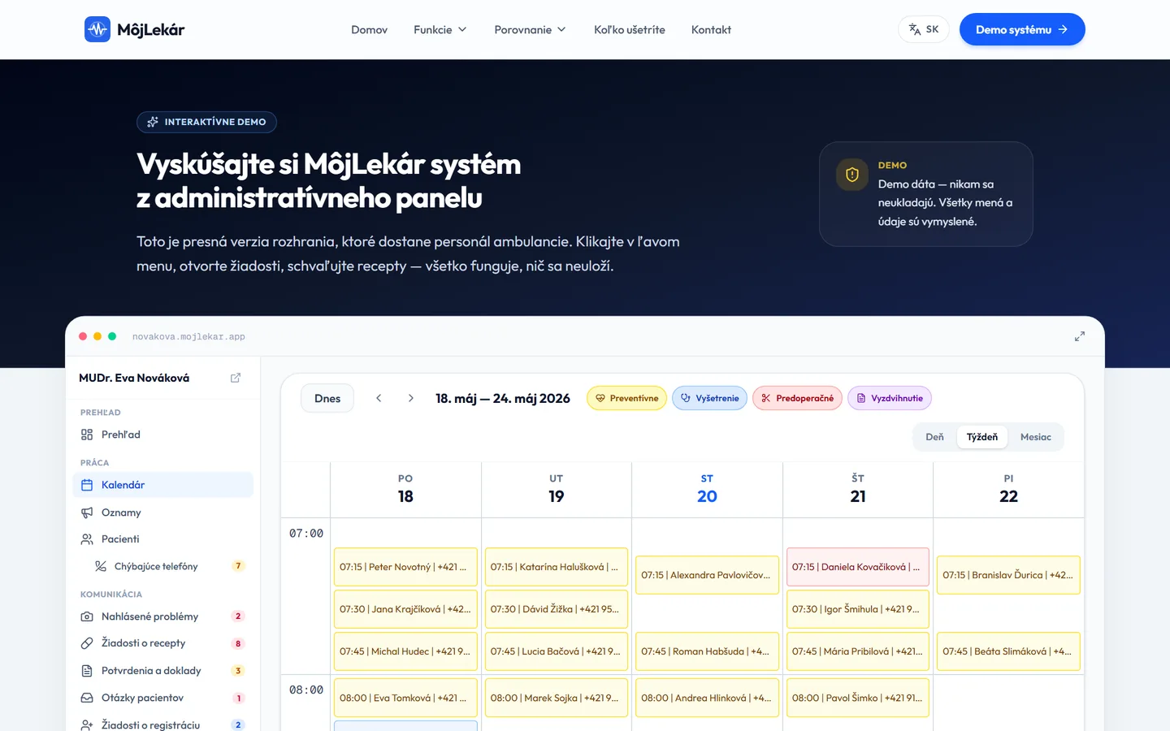Image resolution: width=1170 pixels, height=731 pixels.
Task: Click the Potvrdenia a doklady document icon
Action: coord(87,671)
